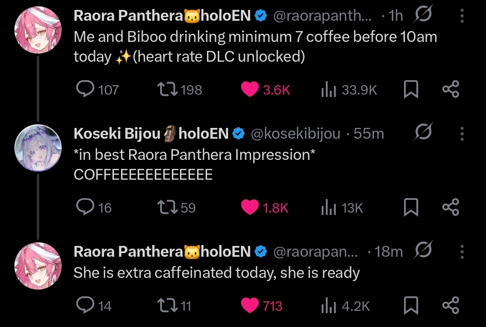Image resolution: width=486 pixels, height=327 pixels.
Task: Reply to the 'extra caffeinated' tweet
Action: click(85, 306)
